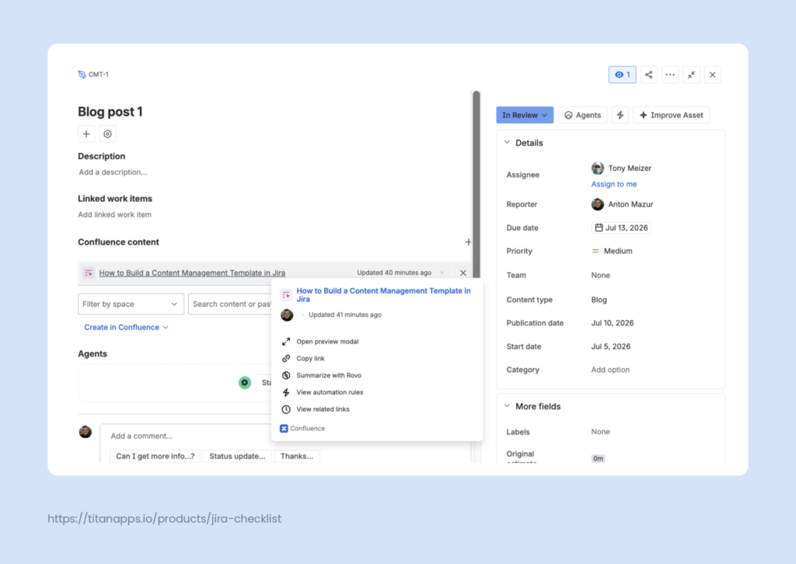Collapse the More fields section chevron
796x564 pixels.
click(x=507, y=406)
